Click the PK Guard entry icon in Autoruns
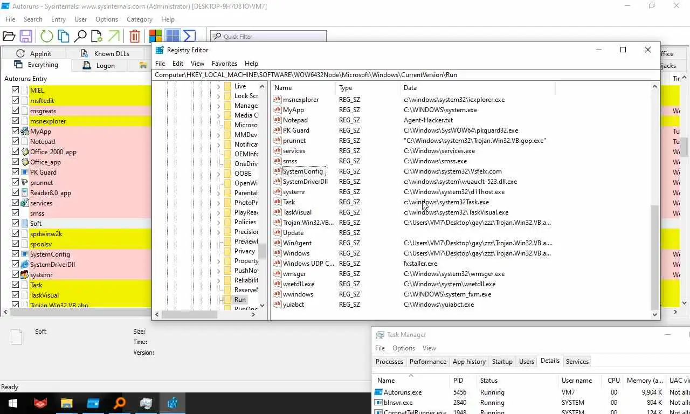The image size is (690, 414). point(25,172)
